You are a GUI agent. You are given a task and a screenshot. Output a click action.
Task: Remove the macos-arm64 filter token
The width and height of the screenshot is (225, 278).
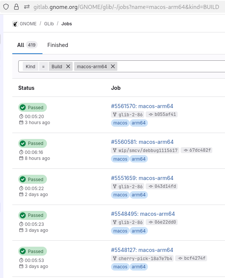tap(112, 66)
